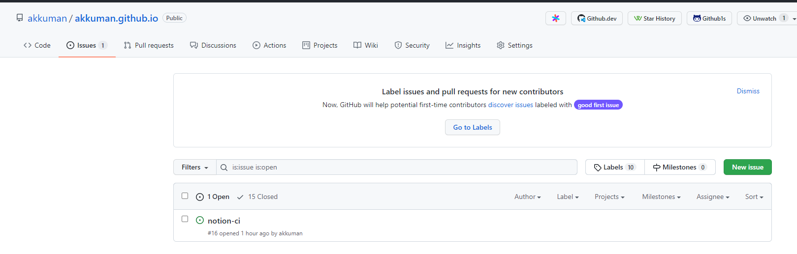Click the colorful asterisk extension icon
This screenshot has height=254, width=797.
click(x=556, y=18)
